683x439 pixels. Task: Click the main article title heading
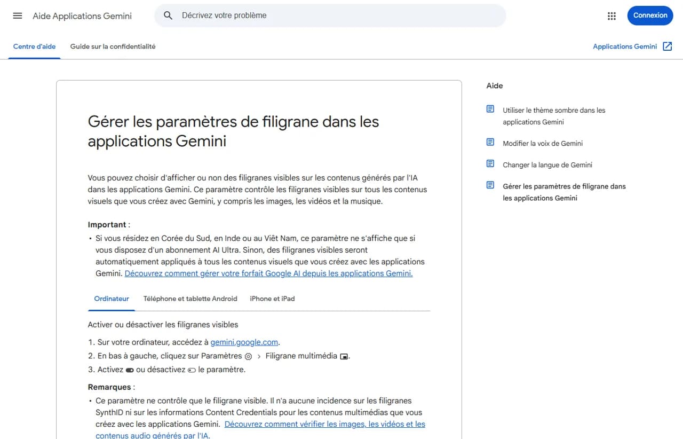click(x=233, y=131)
